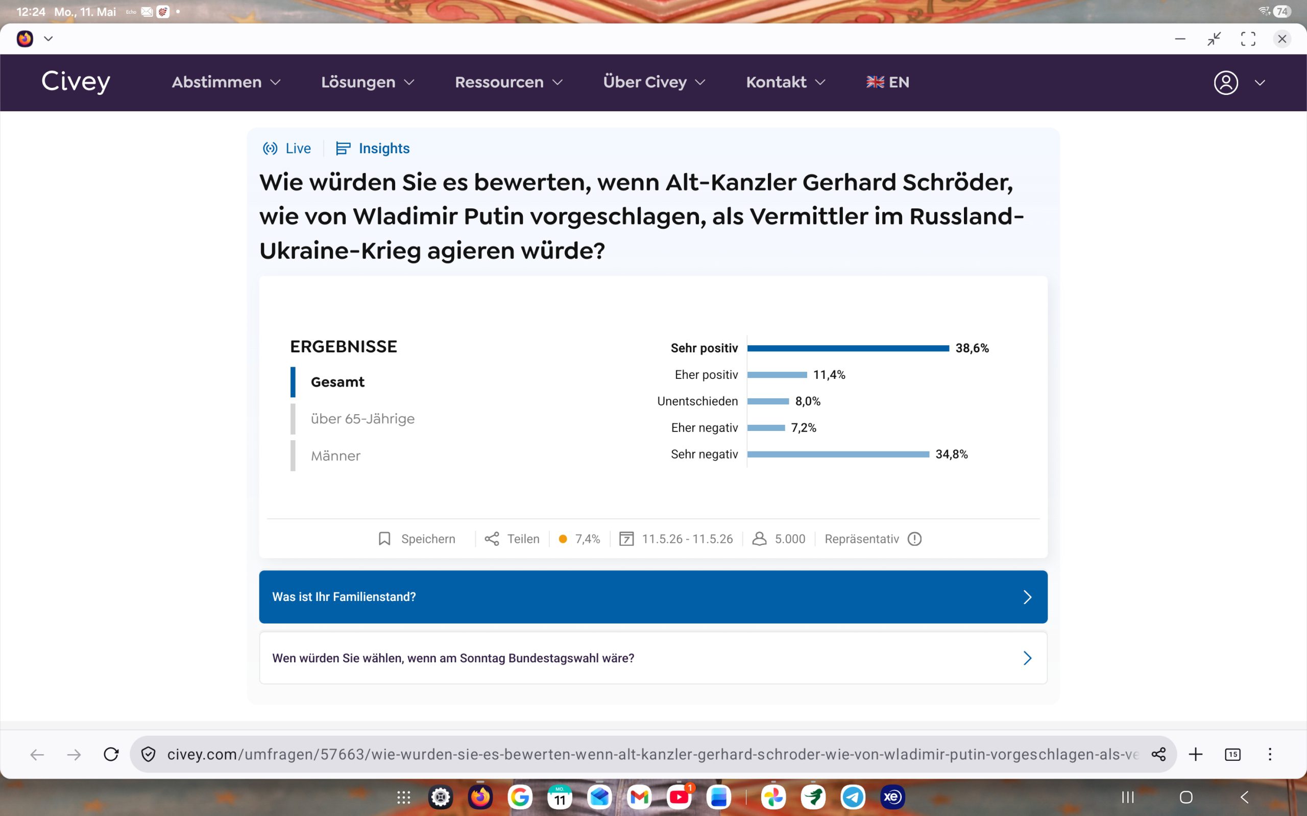Open the Repräsentativ info icon

pos(914,539)
